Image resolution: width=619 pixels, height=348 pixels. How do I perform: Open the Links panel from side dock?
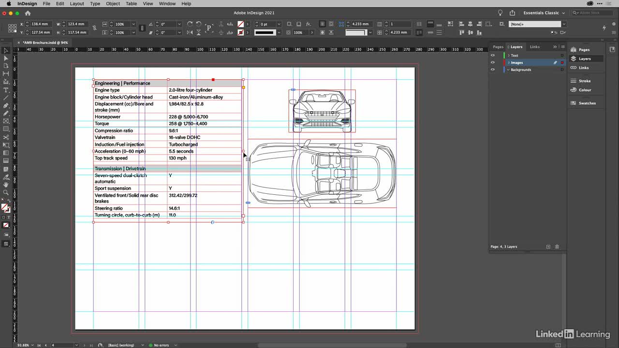[579, 68]
